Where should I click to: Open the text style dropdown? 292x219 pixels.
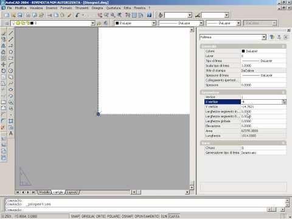tap(190, 15)
